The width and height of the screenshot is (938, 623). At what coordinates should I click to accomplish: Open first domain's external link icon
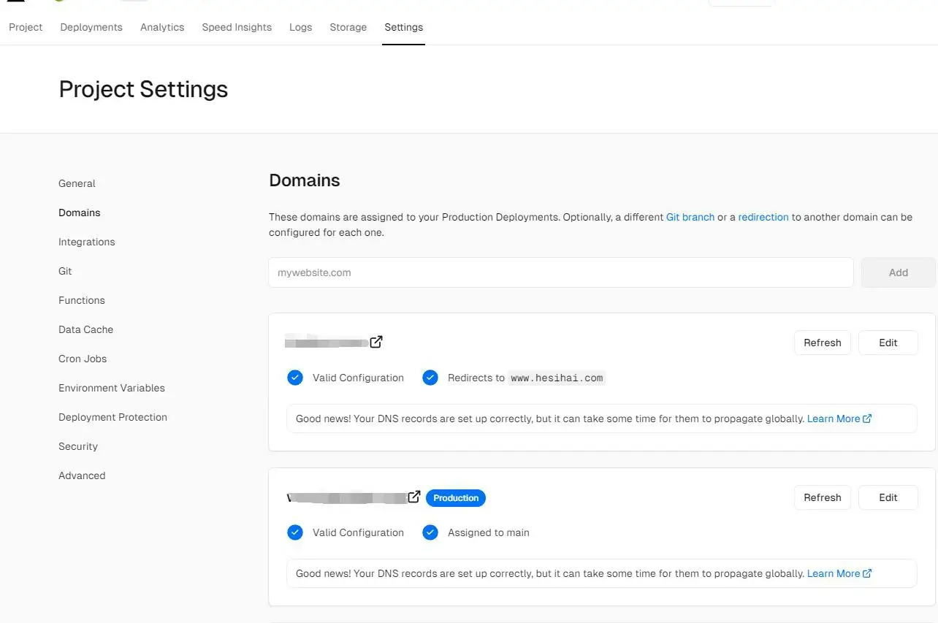point(376,342)
